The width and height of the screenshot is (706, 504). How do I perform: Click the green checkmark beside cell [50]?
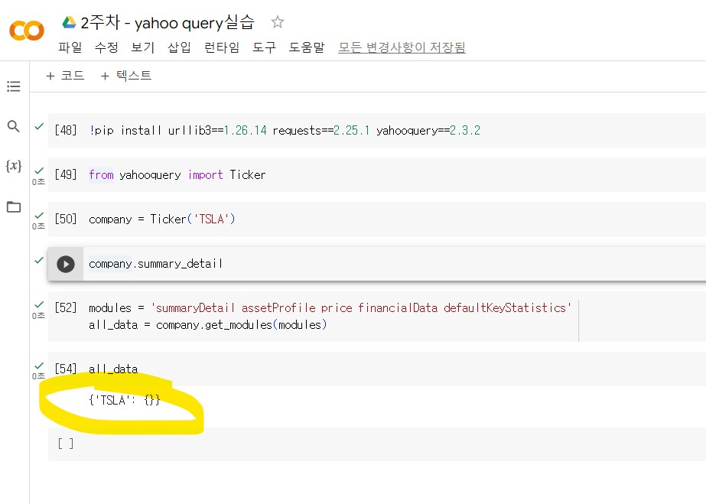(x=39, y=215)
